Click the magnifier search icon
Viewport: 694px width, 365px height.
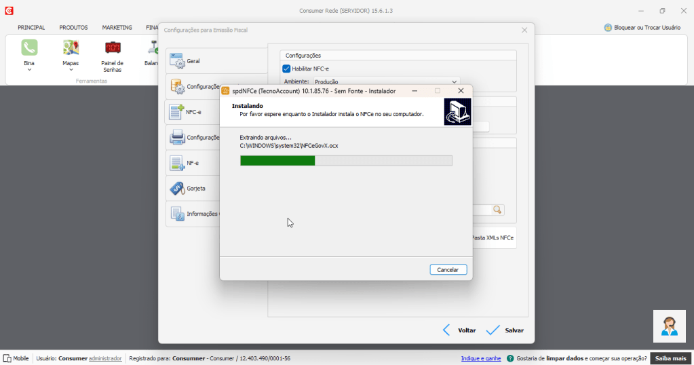tap(497, 210)
